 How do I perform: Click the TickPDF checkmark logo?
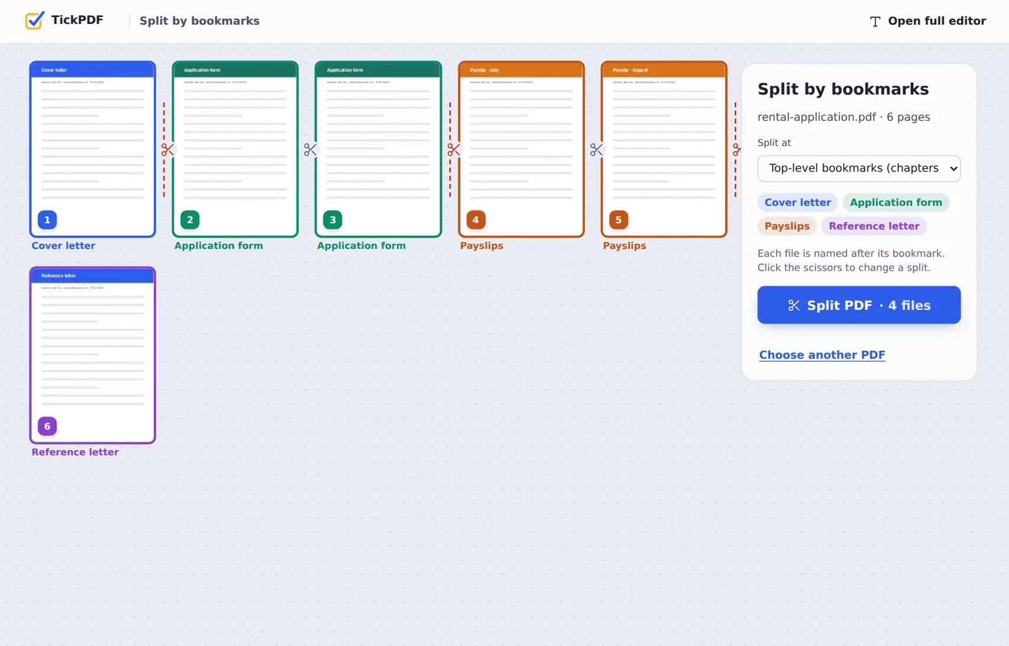tap(35, 20)
